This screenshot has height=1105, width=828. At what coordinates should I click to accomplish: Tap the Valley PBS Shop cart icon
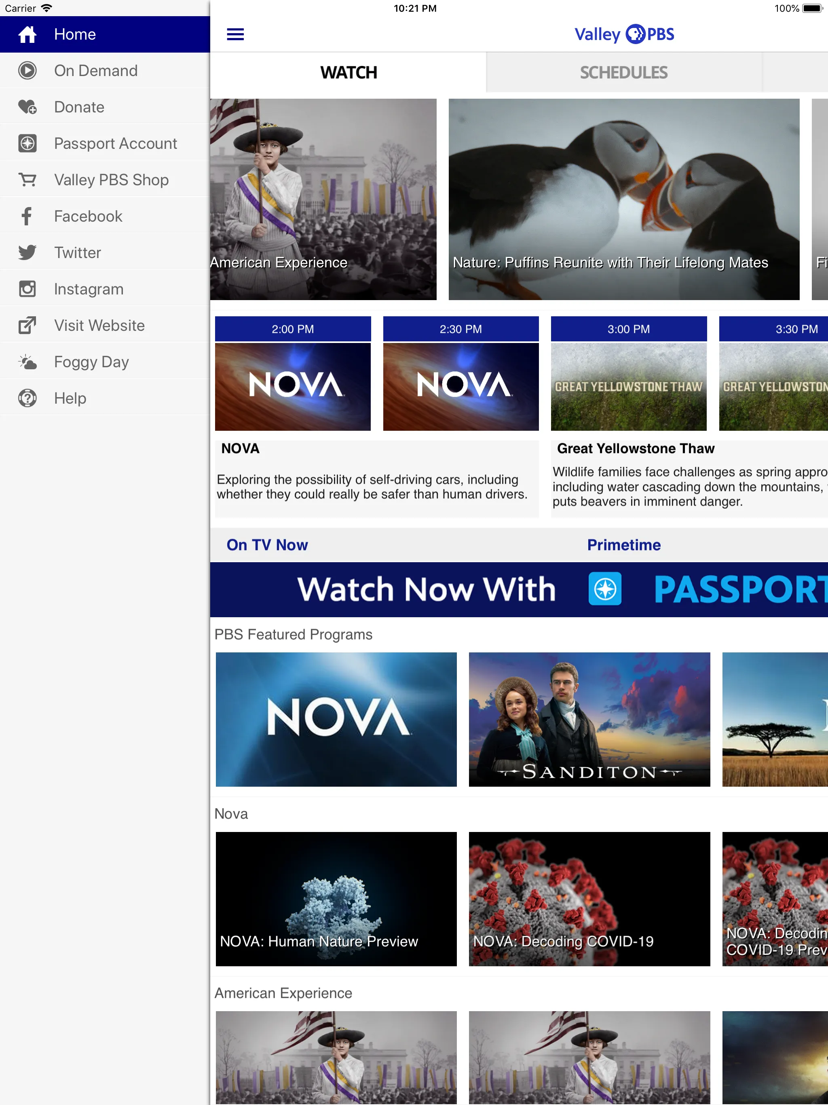27,180
